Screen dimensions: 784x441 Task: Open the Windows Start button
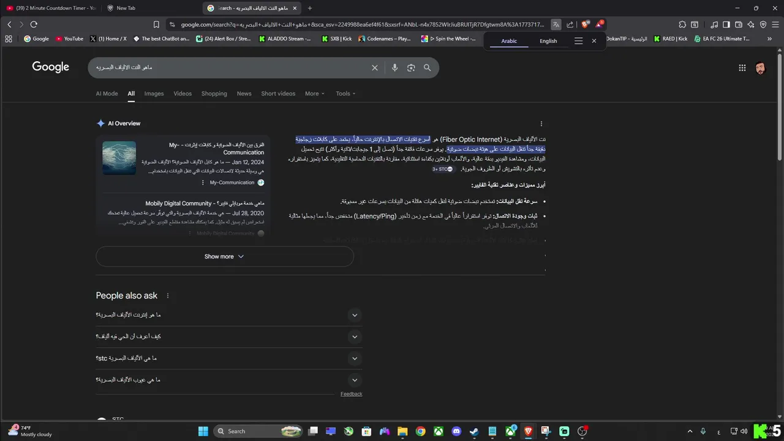tap(203, 431)
